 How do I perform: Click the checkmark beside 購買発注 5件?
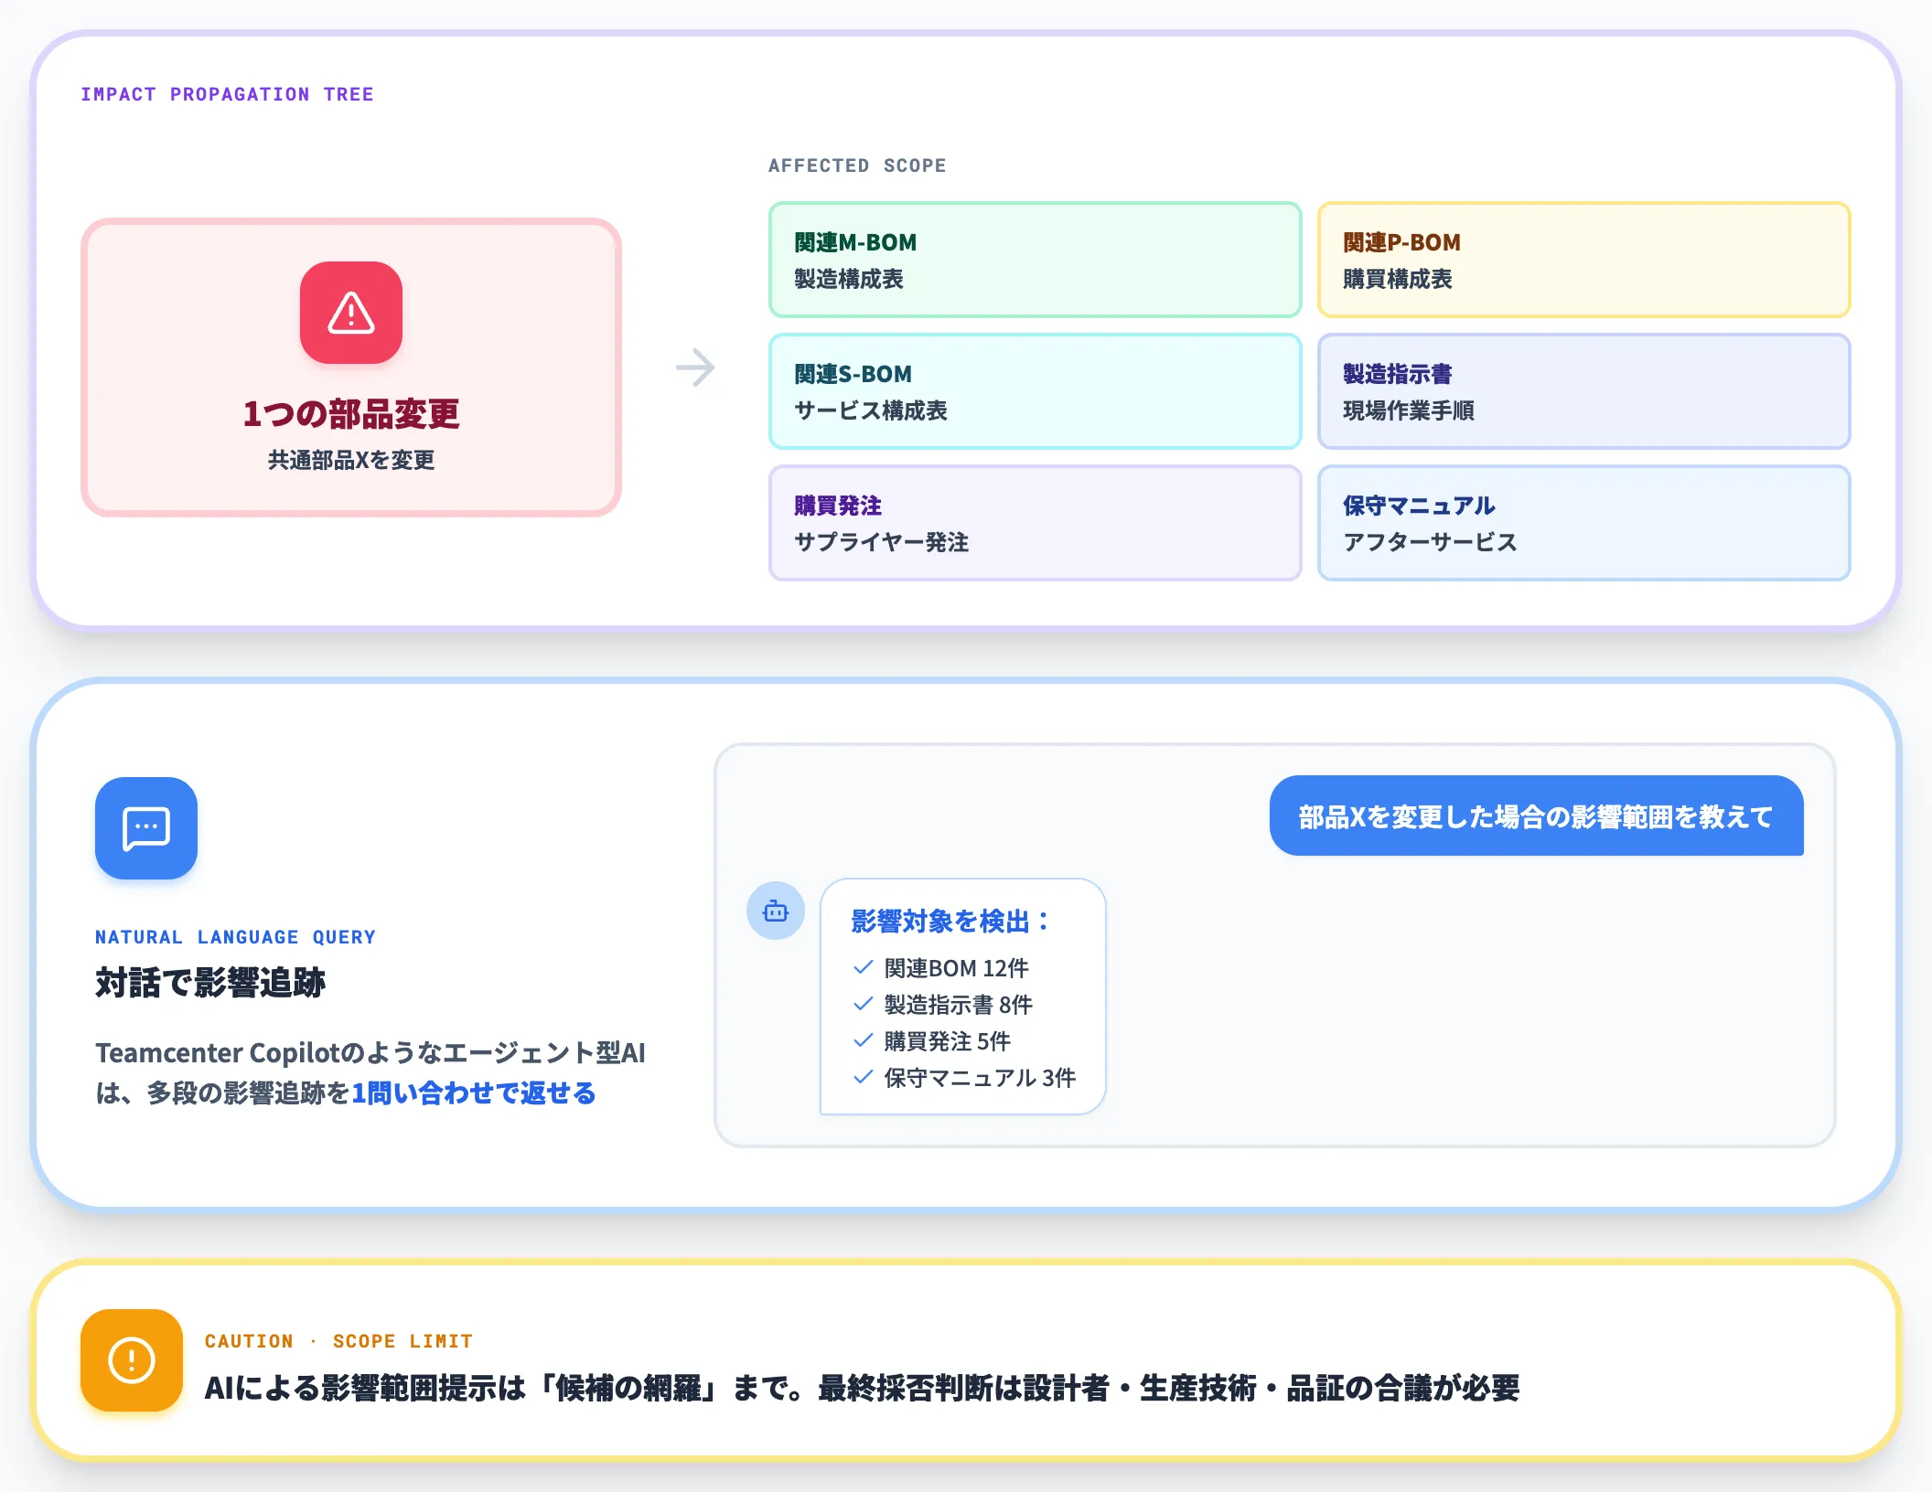tap(863, 1040)
